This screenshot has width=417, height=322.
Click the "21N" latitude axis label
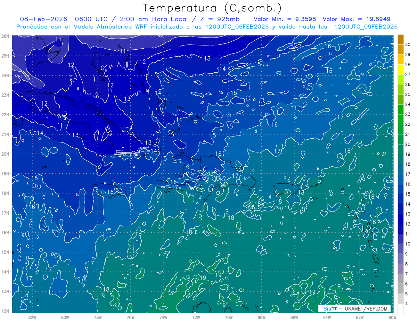tap(5, 134)
